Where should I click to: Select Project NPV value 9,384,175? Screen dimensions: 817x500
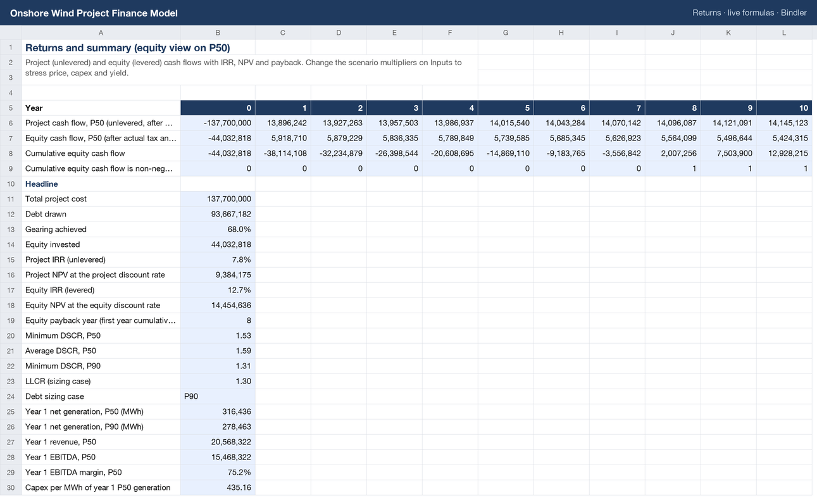(x=218, y=275)
